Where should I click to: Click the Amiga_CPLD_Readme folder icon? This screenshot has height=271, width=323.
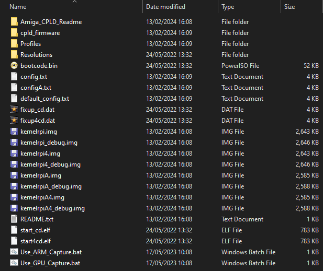click(14, 22)
